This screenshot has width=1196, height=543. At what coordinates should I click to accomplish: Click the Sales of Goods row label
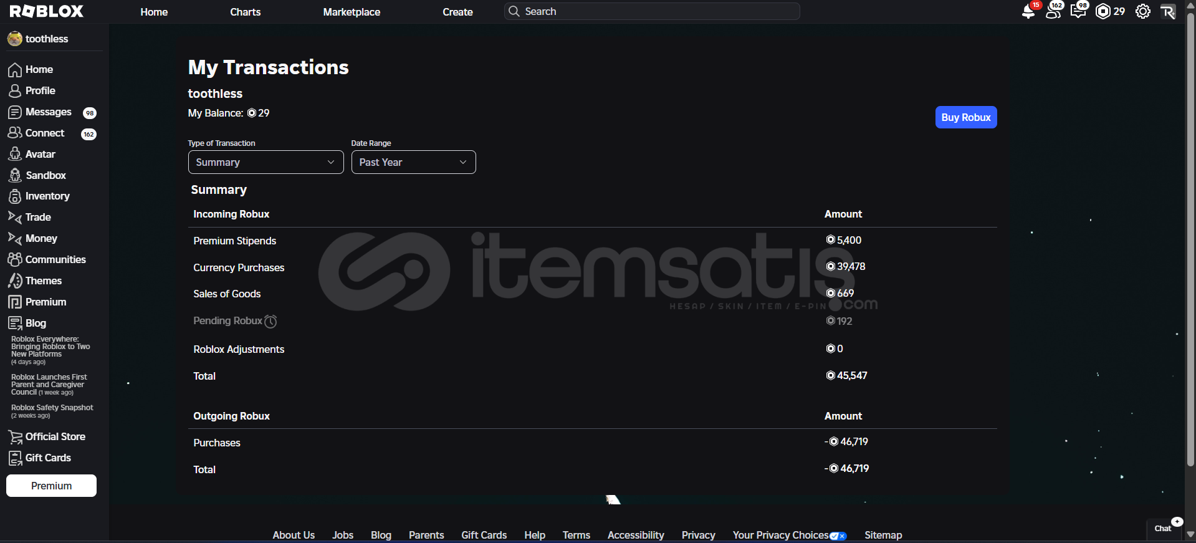click(x=227, y=294)
